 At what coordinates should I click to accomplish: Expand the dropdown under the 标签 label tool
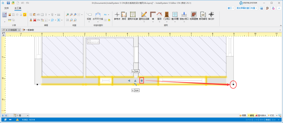pyautogui.click(x=89, y=22)
